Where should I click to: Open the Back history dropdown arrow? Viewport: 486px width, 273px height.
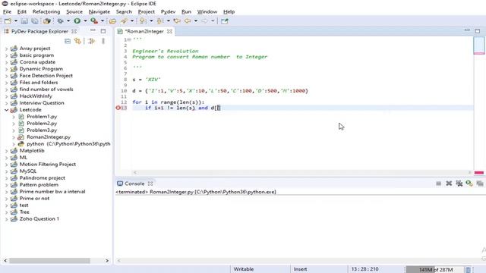click(x=196, y=21)
